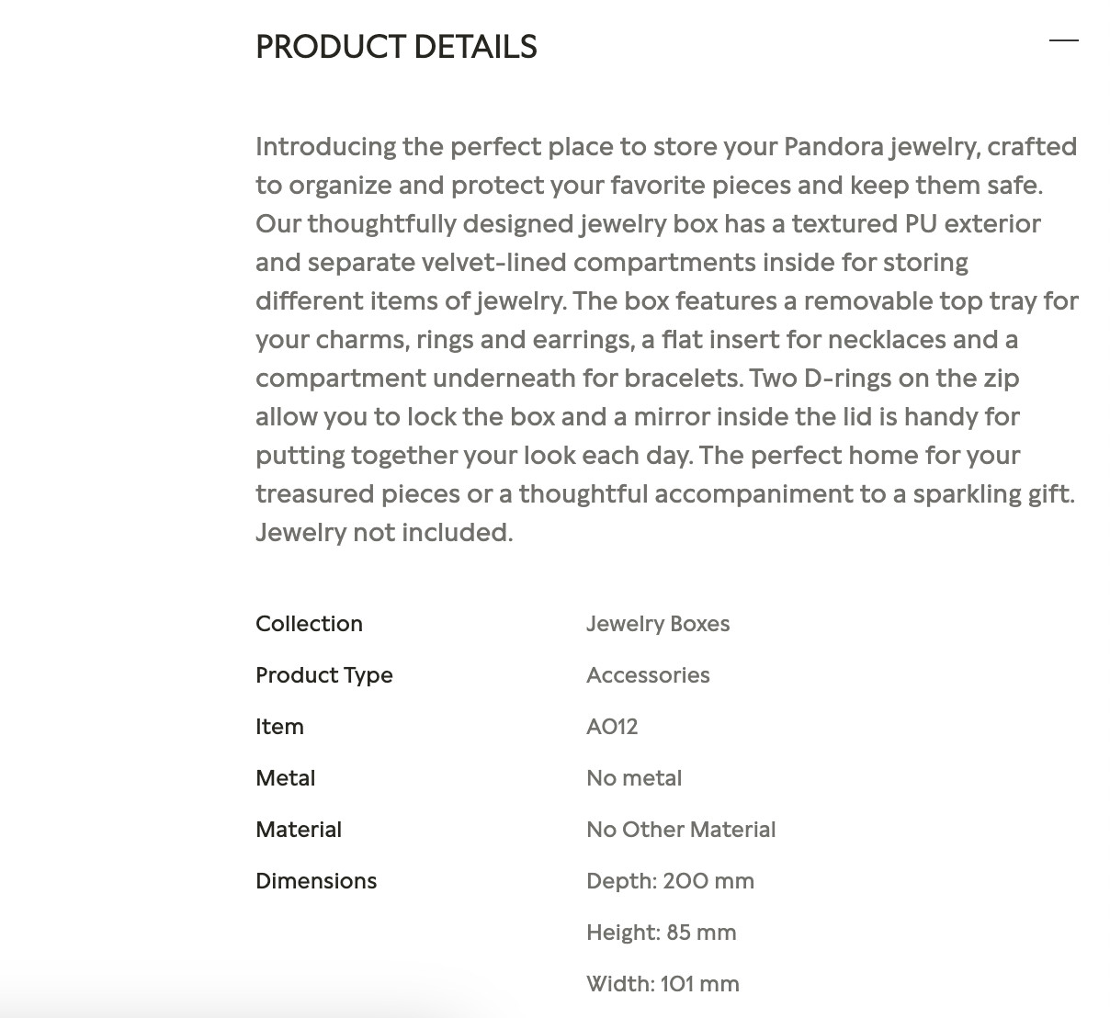This screenshot has width=1110, height=1018.
Task: Click the "No metal" value
Action: click(x=633, y=778)
